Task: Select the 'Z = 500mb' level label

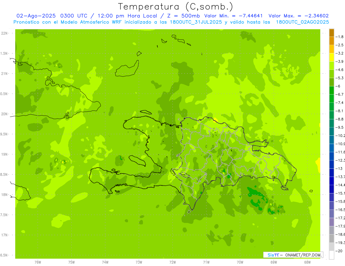Action: (184, 16)
